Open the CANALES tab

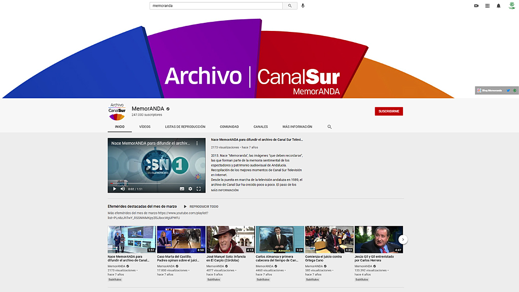261,127
